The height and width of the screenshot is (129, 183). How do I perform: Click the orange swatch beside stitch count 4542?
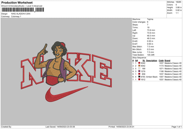pos(139,66)
